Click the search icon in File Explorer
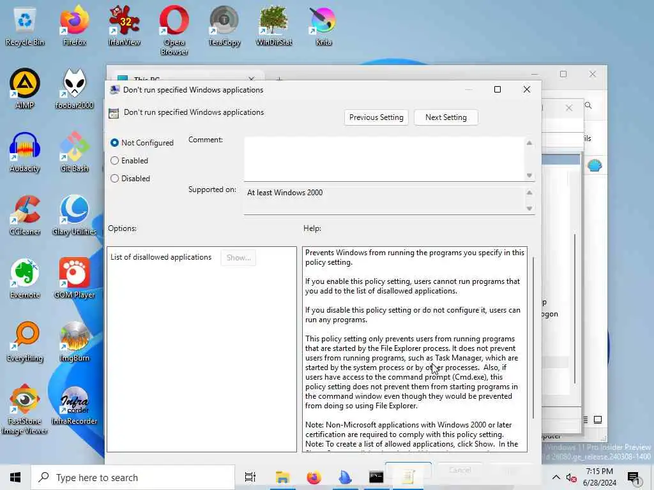Image resolution: width=654 pixels, height=490 pixels. [x=588, y=105]
